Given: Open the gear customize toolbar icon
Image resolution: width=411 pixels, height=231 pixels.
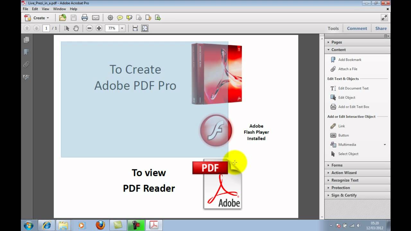Looking at the screenshot, I should pyautogui.click(x=110, y=18).
